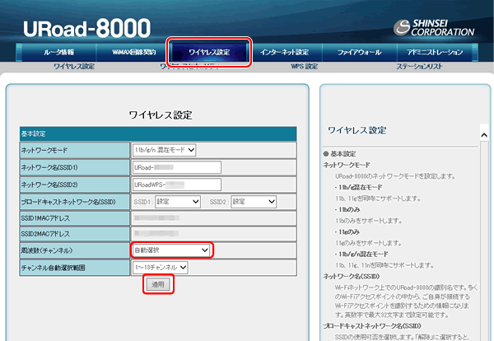Go to the ステーションリスト submenu link
This screenshot has width=494, height=341.
(x=419, y=67)
